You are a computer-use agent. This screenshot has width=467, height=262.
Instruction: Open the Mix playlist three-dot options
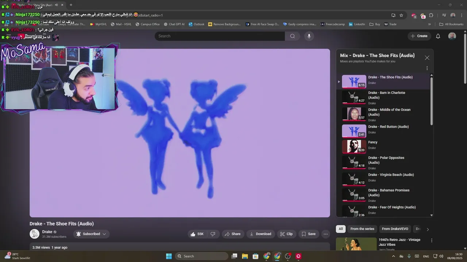click(427, 68)
